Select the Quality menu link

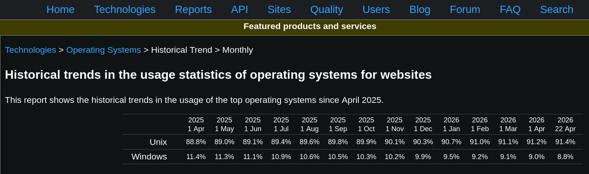326,10
